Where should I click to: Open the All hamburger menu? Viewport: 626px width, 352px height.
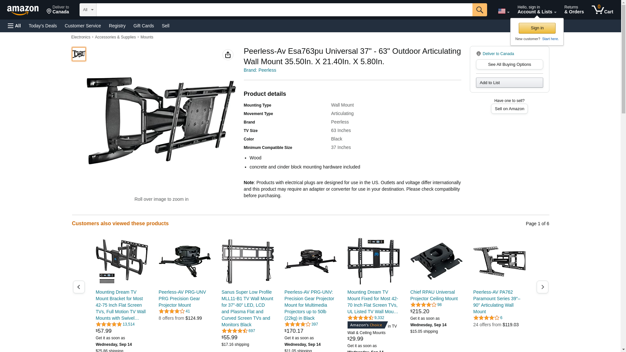(14, 26)
